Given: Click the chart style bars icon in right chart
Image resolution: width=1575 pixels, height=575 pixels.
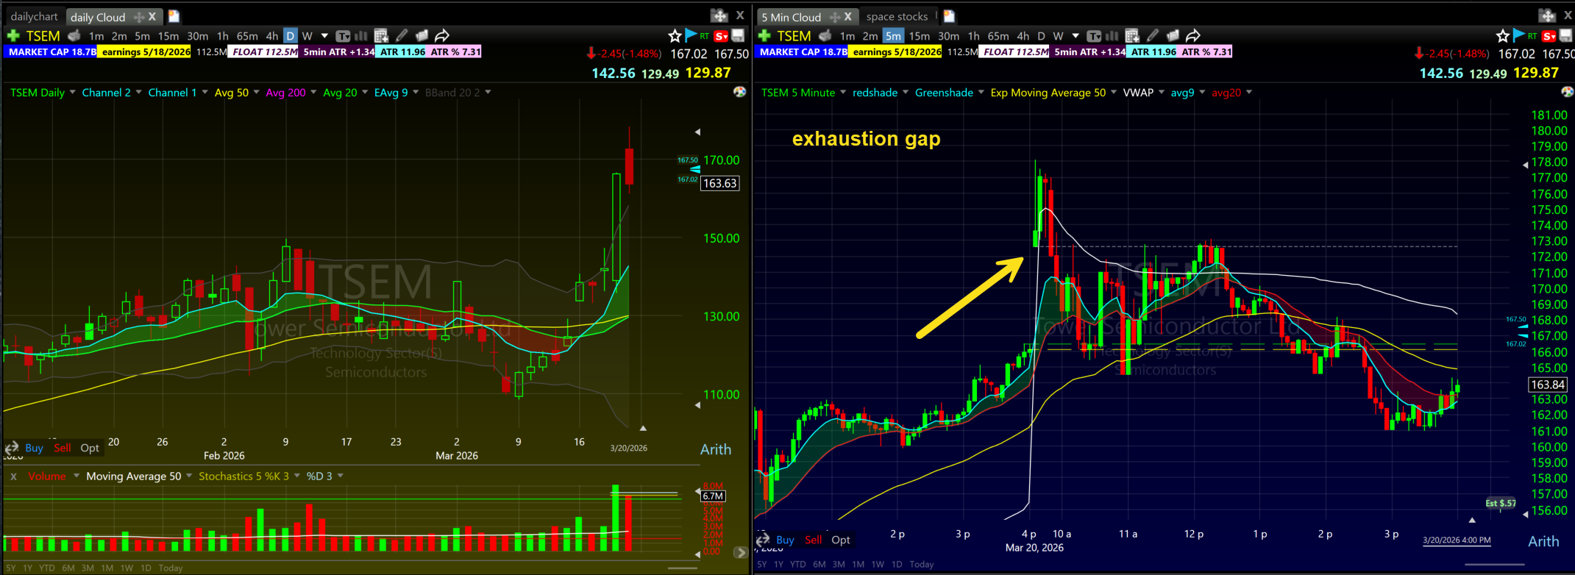Looking at the screenshot, I should pyautogui.click(x=1112, y=35).
